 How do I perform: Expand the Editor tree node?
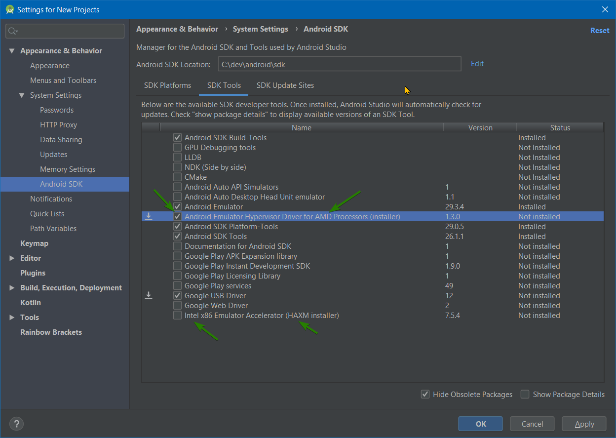pyautogui.click(x=12, y=258)
